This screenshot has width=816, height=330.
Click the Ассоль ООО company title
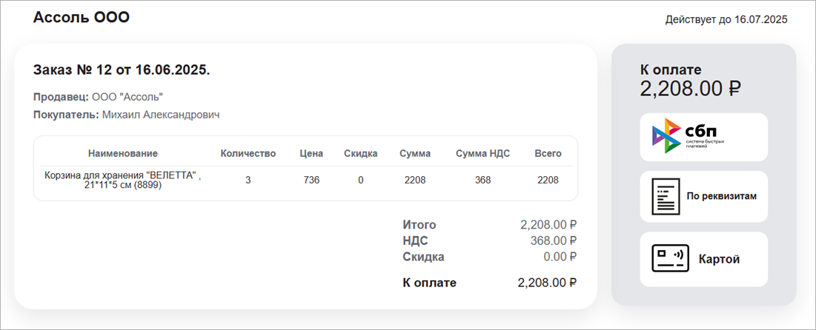pos(82,17)
